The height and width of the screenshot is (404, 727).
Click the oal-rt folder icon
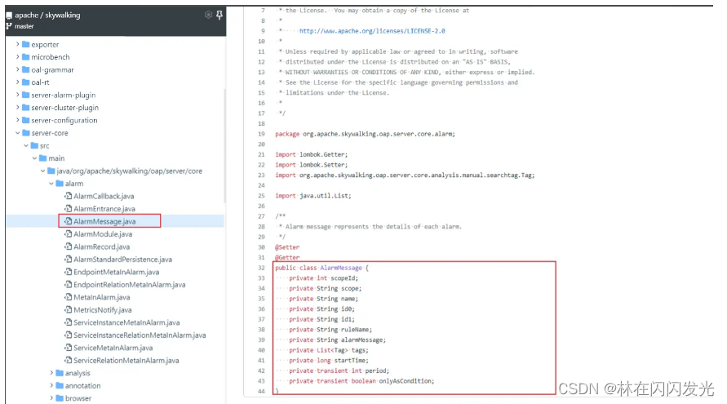pyautogui.click(x=26, y=82)
